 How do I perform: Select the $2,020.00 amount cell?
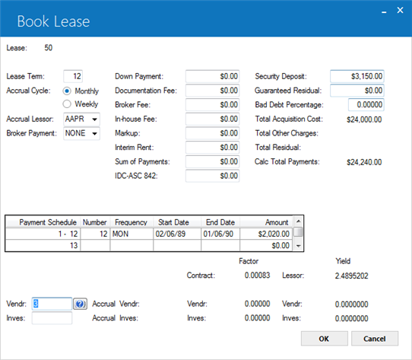coord(266,234)
